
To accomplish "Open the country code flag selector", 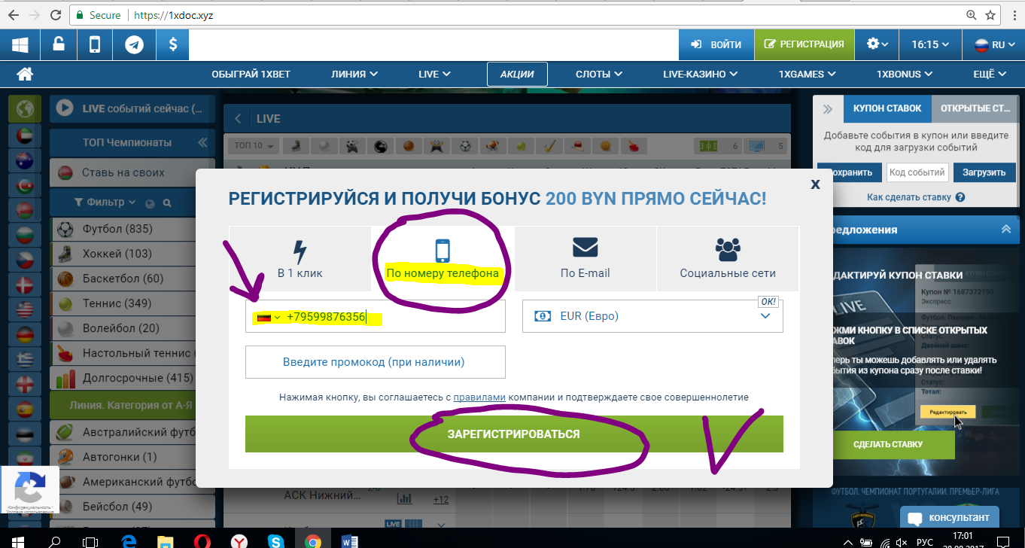I will [268, 318].
